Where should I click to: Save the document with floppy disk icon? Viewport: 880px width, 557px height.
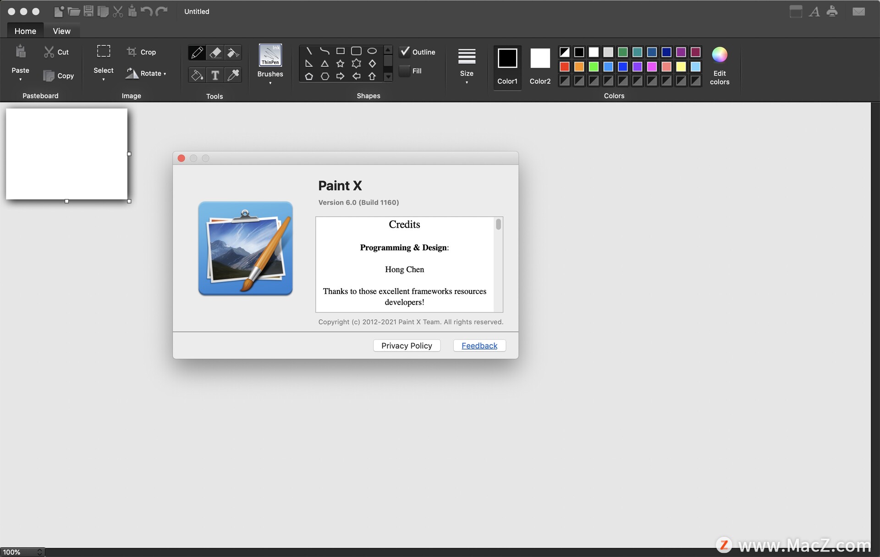(x=88, y=11)
